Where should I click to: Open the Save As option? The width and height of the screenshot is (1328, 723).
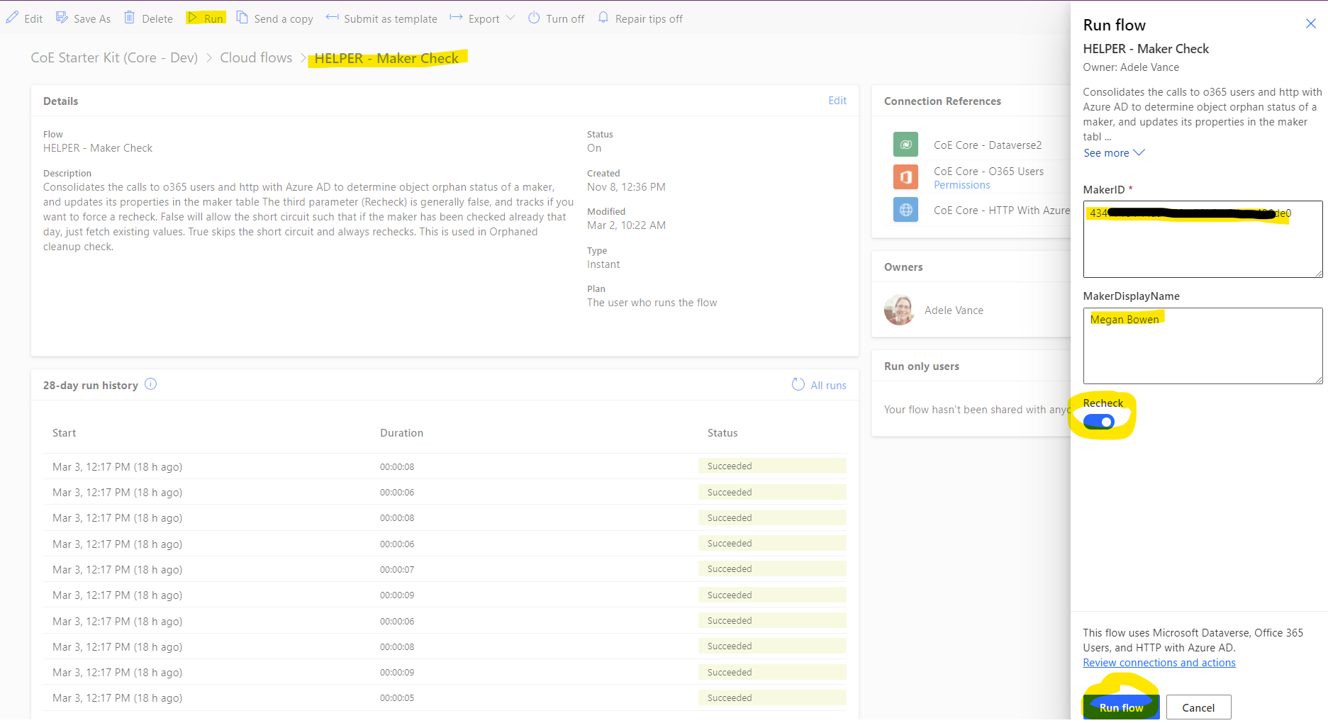point(63,18)
